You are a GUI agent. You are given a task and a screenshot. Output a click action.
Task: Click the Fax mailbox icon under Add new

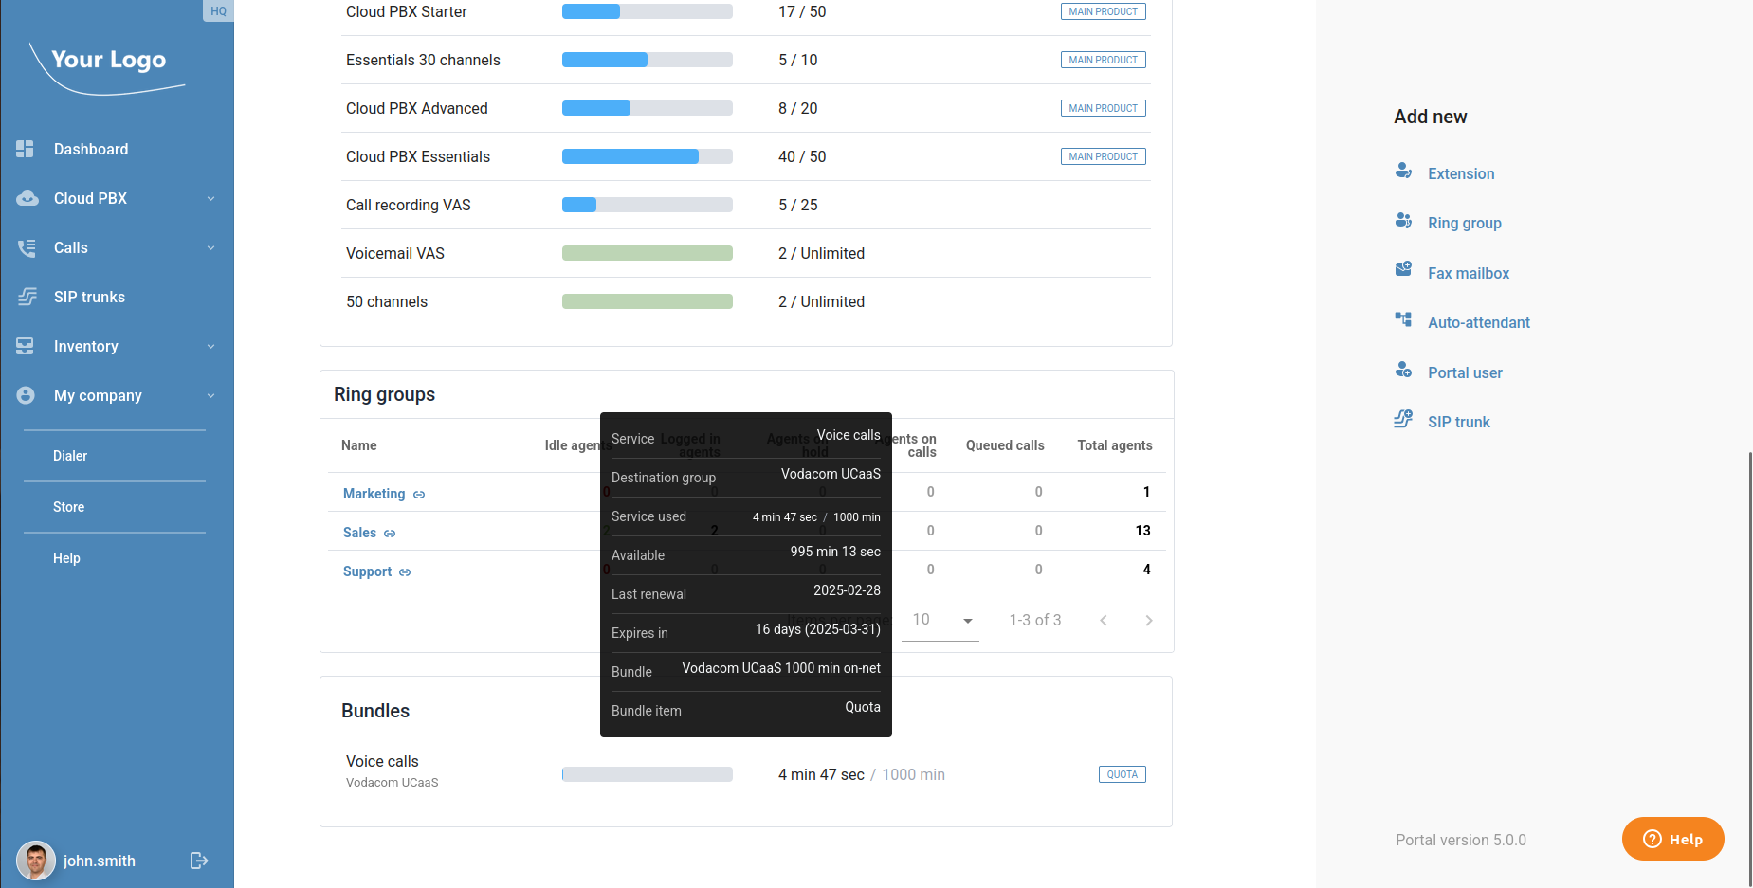(1403, 271)
